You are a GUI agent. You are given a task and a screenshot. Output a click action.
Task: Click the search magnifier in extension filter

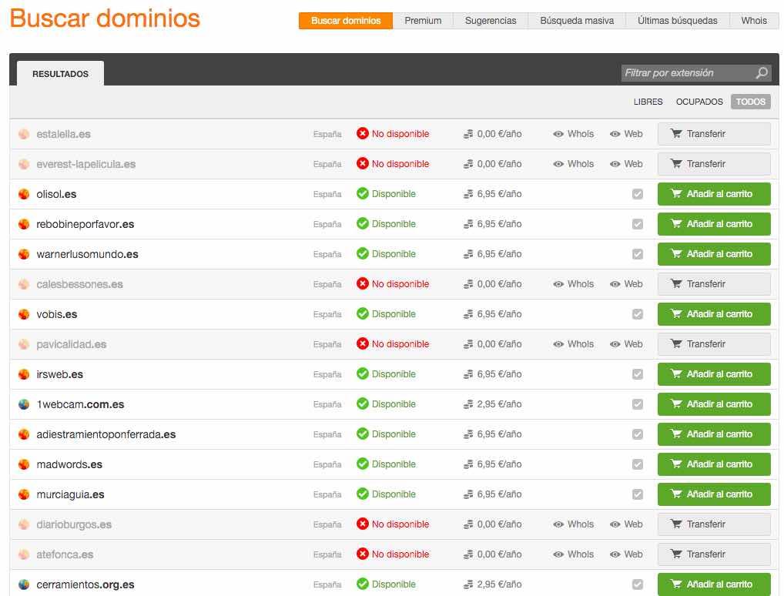pyautogui.click(x=762, y=73)
